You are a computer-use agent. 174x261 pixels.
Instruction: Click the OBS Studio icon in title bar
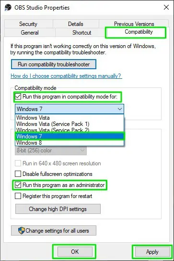(8, 7)
